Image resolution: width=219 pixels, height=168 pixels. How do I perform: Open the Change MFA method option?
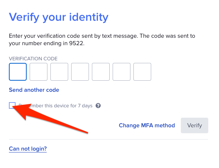click(147, 125)
